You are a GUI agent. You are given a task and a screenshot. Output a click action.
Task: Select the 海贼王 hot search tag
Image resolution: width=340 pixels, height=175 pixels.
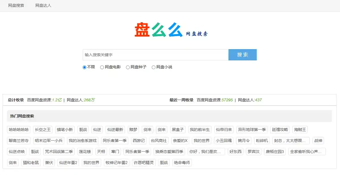300,130
